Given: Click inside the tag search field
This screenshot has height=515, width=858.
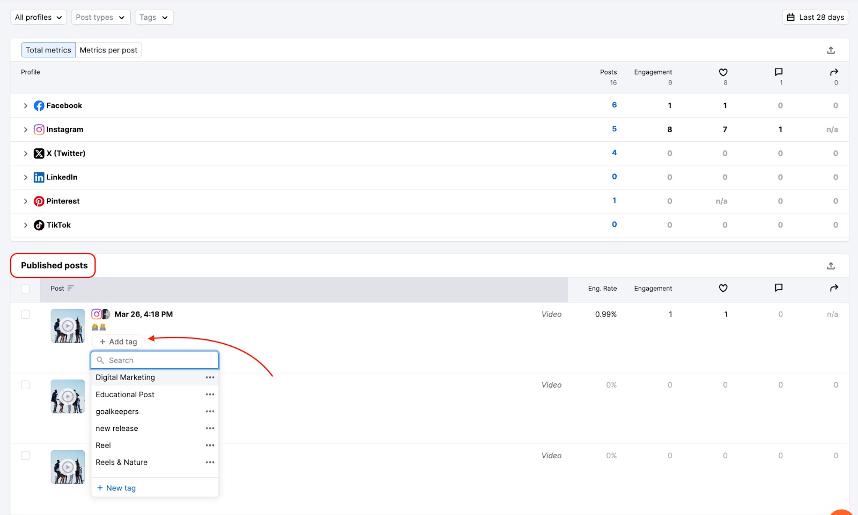Looking at the screenshot, I should tap(154, 360).
